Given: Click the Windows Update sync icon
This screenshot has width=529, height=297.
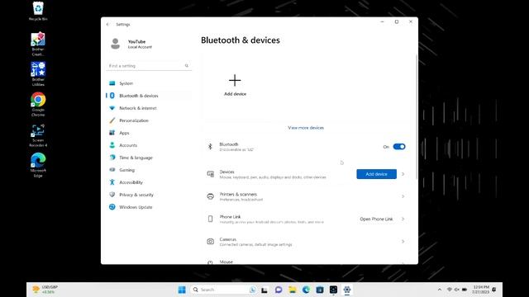Looking at the screenshot, I should 112,207.
